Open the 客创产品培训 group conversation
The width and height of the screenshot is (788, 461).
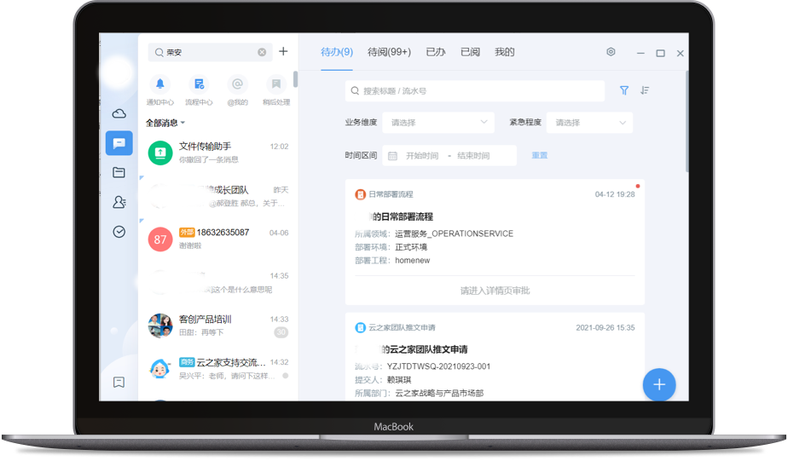point(218,326)
